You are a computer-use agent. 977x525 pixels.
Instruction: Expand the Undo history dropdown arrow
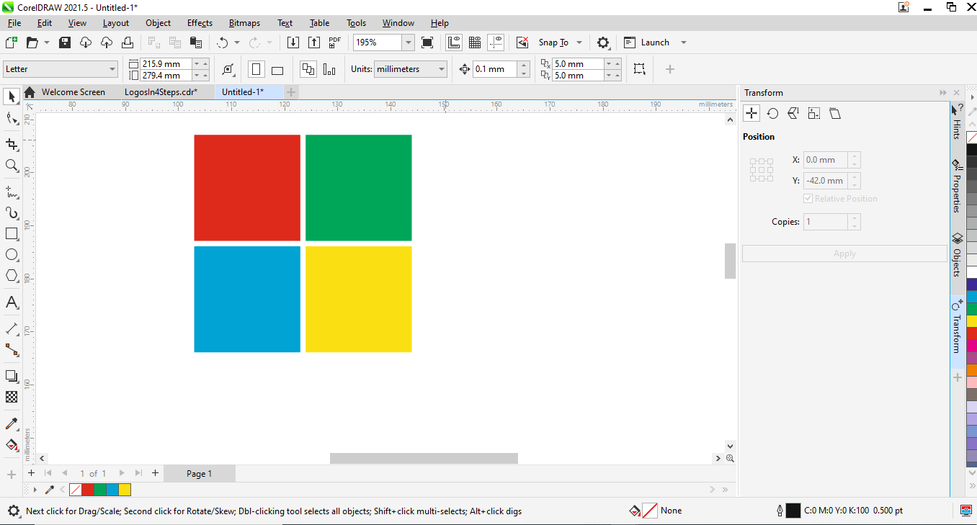pyautogui.click(x=237, y=42)
